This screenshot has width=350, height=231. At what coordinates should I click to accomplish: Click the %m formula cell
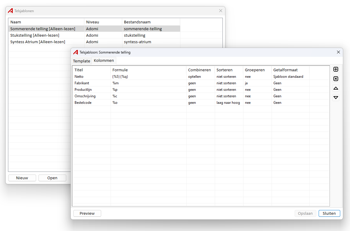(149, 83)
